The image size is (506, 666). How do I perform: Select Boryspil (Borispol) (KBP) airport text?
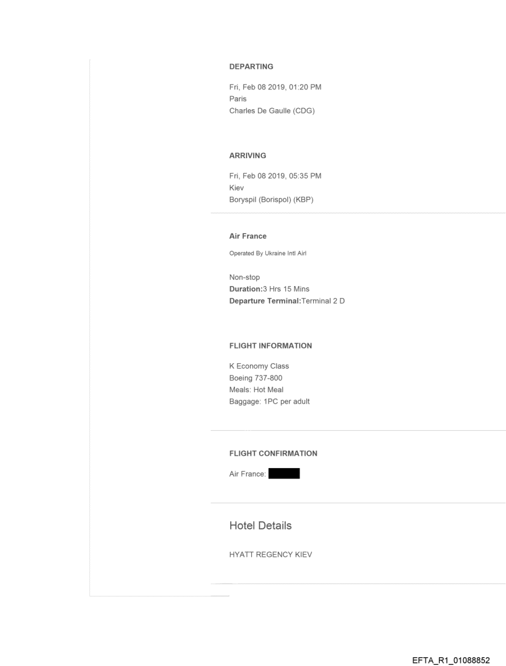click(x=272, y=199)
